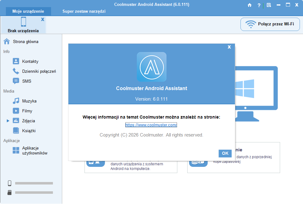Click the Info section header
The width and height of the screenshot is (303, 204).
pos(6,51)
